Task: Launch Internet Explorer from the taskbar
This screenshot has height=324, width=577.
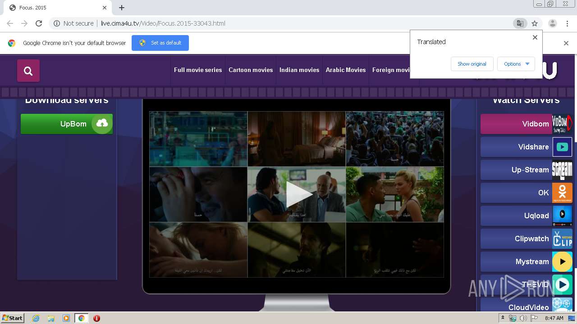Action: pyautogui.click(x=36, y=318)
